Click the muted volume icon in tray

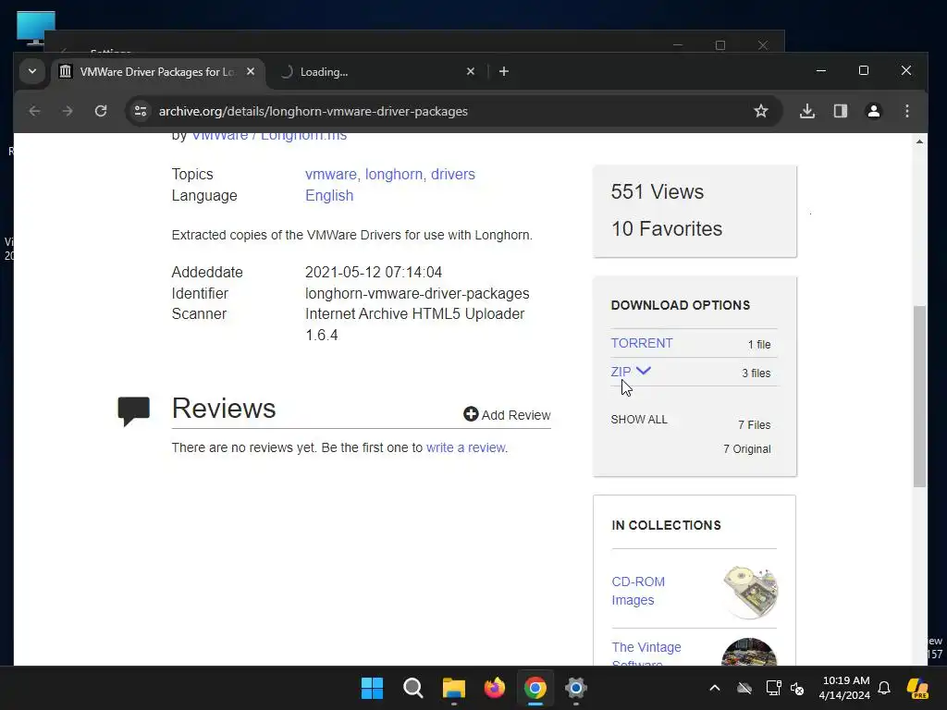tap(797, 688)
